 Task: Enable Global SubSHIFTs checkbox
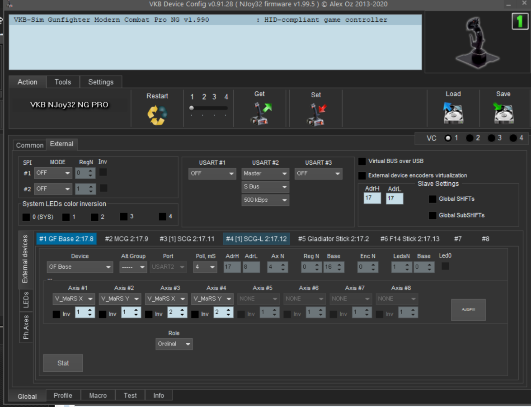pos(432,215)
